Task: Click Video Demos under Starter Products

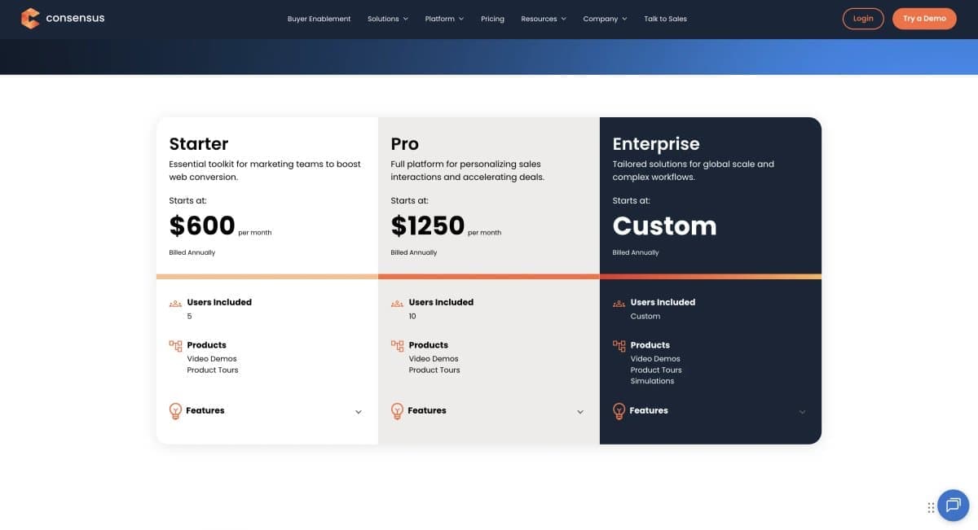Action: [x=212, y=359]
